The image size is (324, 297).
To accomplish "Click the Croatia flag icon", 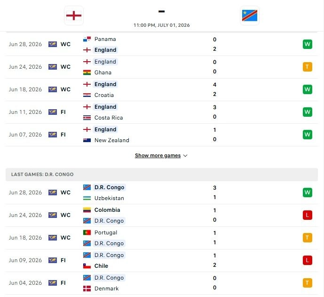I will [x=87, y=95].
